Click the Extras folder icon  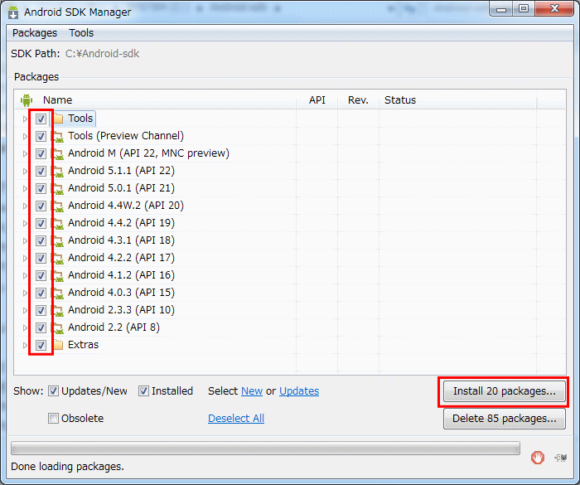point(59,345)
